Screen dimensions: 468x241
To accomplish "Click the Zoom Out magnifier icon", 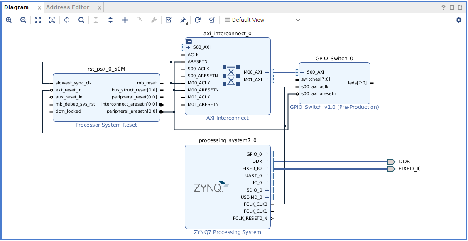I will tap(23, 20).
